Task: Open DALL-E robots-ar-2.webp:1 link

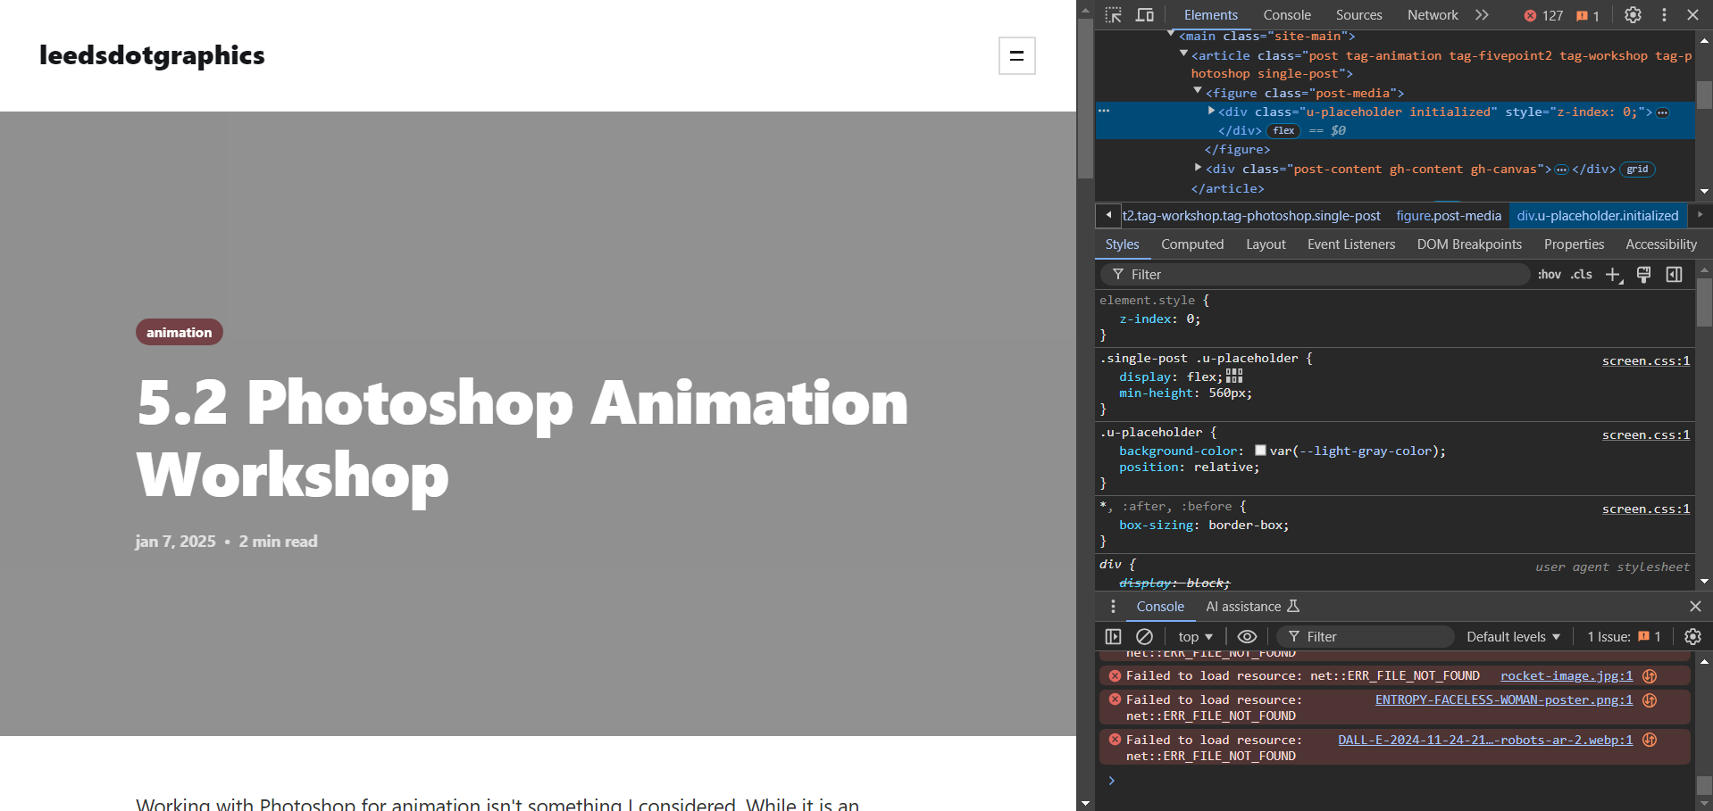Action: (x=1485, y=741)
